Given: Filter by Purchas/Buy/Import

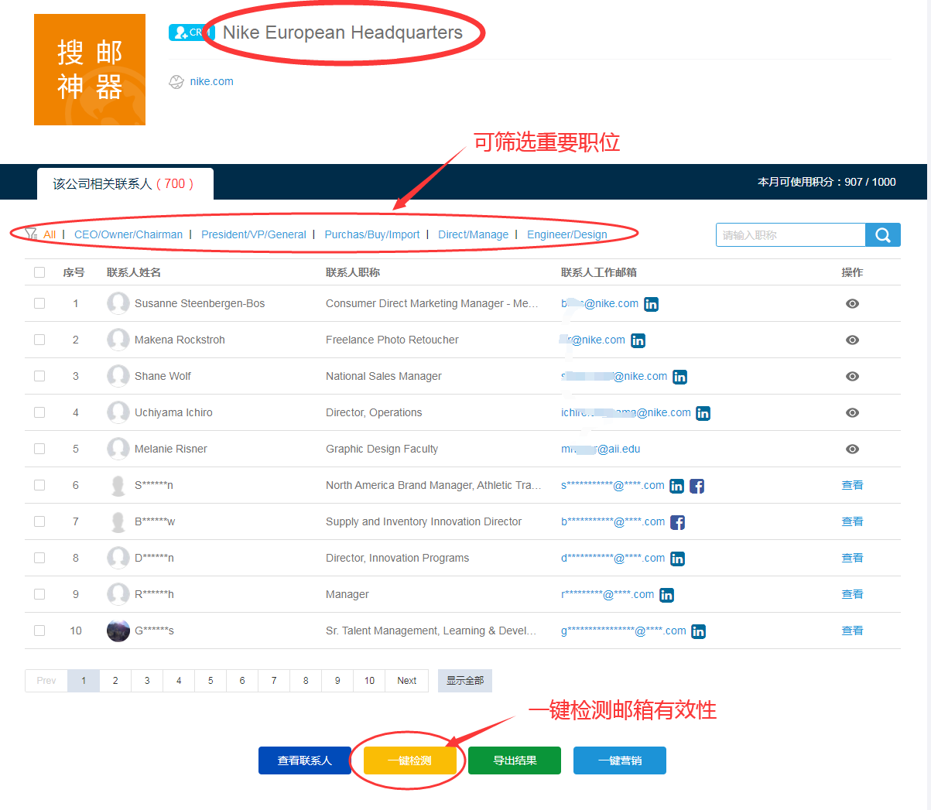Looking at the screenshot, I should click(x=372, y=234).
